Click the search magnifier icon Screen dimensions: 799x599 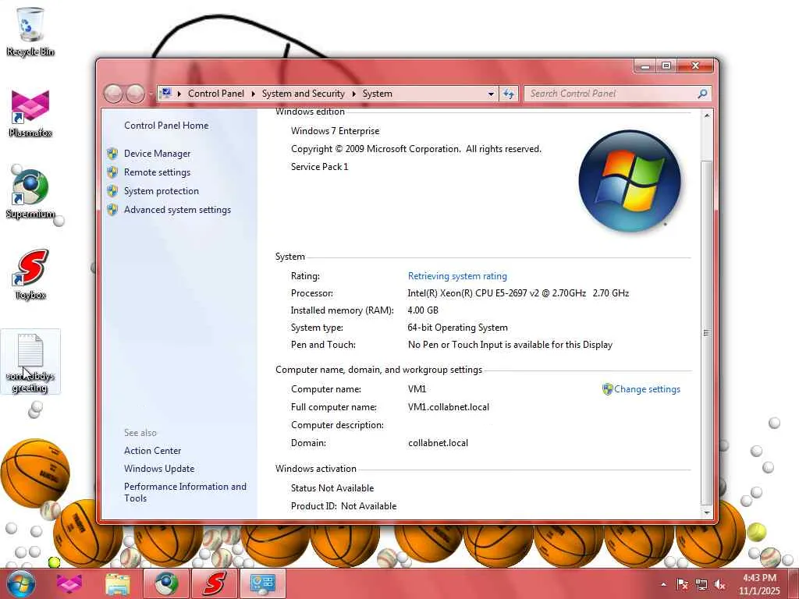(702, 94)
